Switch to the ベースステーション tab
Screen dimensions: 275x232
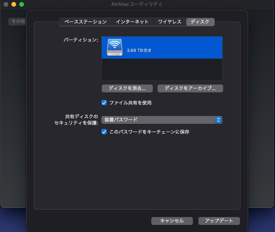[85, 22]
